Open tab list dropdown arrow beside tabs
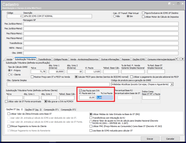 click(x=176, y=59)
